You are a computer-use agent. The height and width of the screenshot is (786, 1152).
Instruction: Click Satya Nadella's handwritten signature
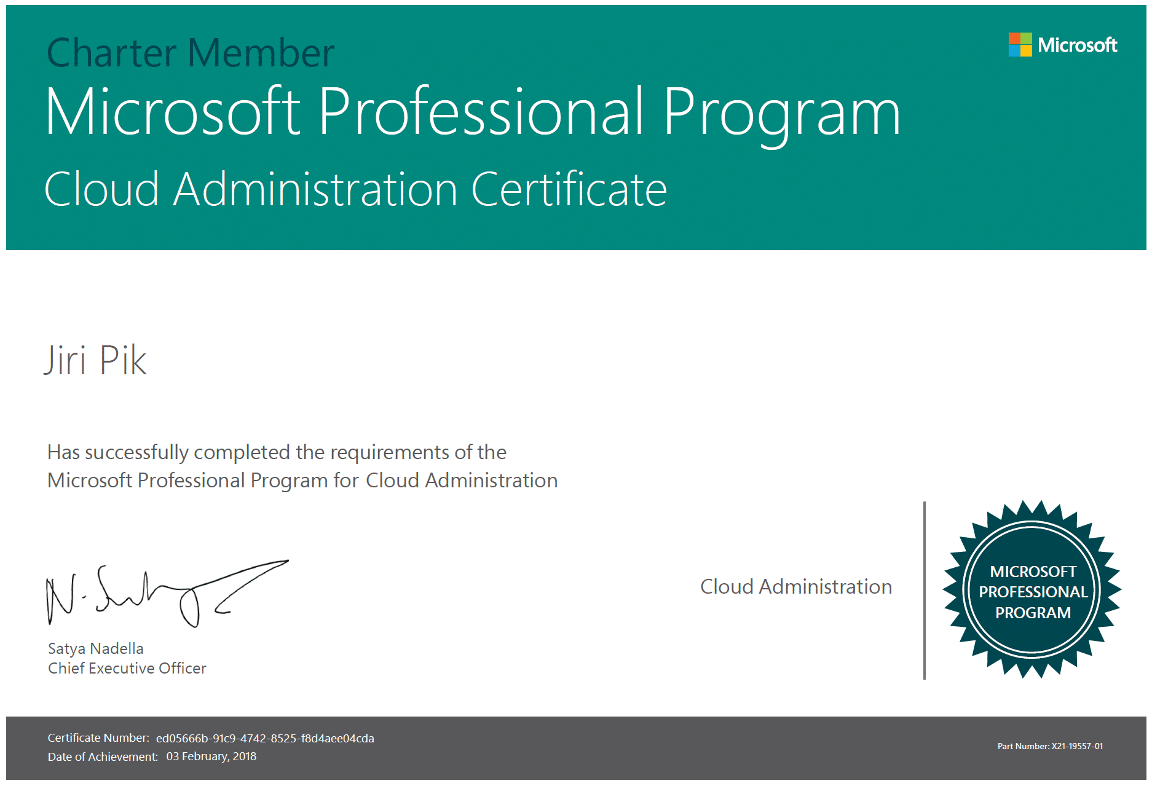click(x=166, y=594)
